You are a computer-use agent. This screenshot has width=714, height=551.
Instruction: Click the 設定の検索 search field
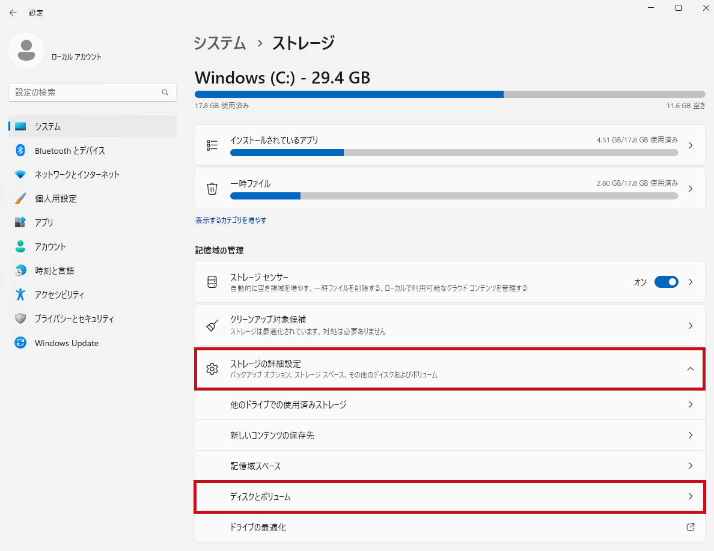[93, 93]
